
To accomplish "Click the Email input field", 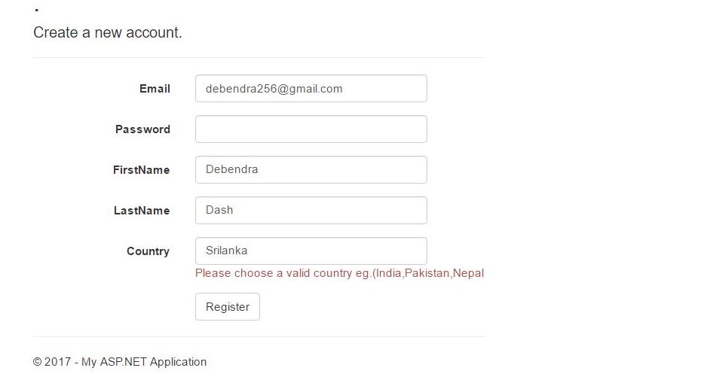I will point(311,89).
